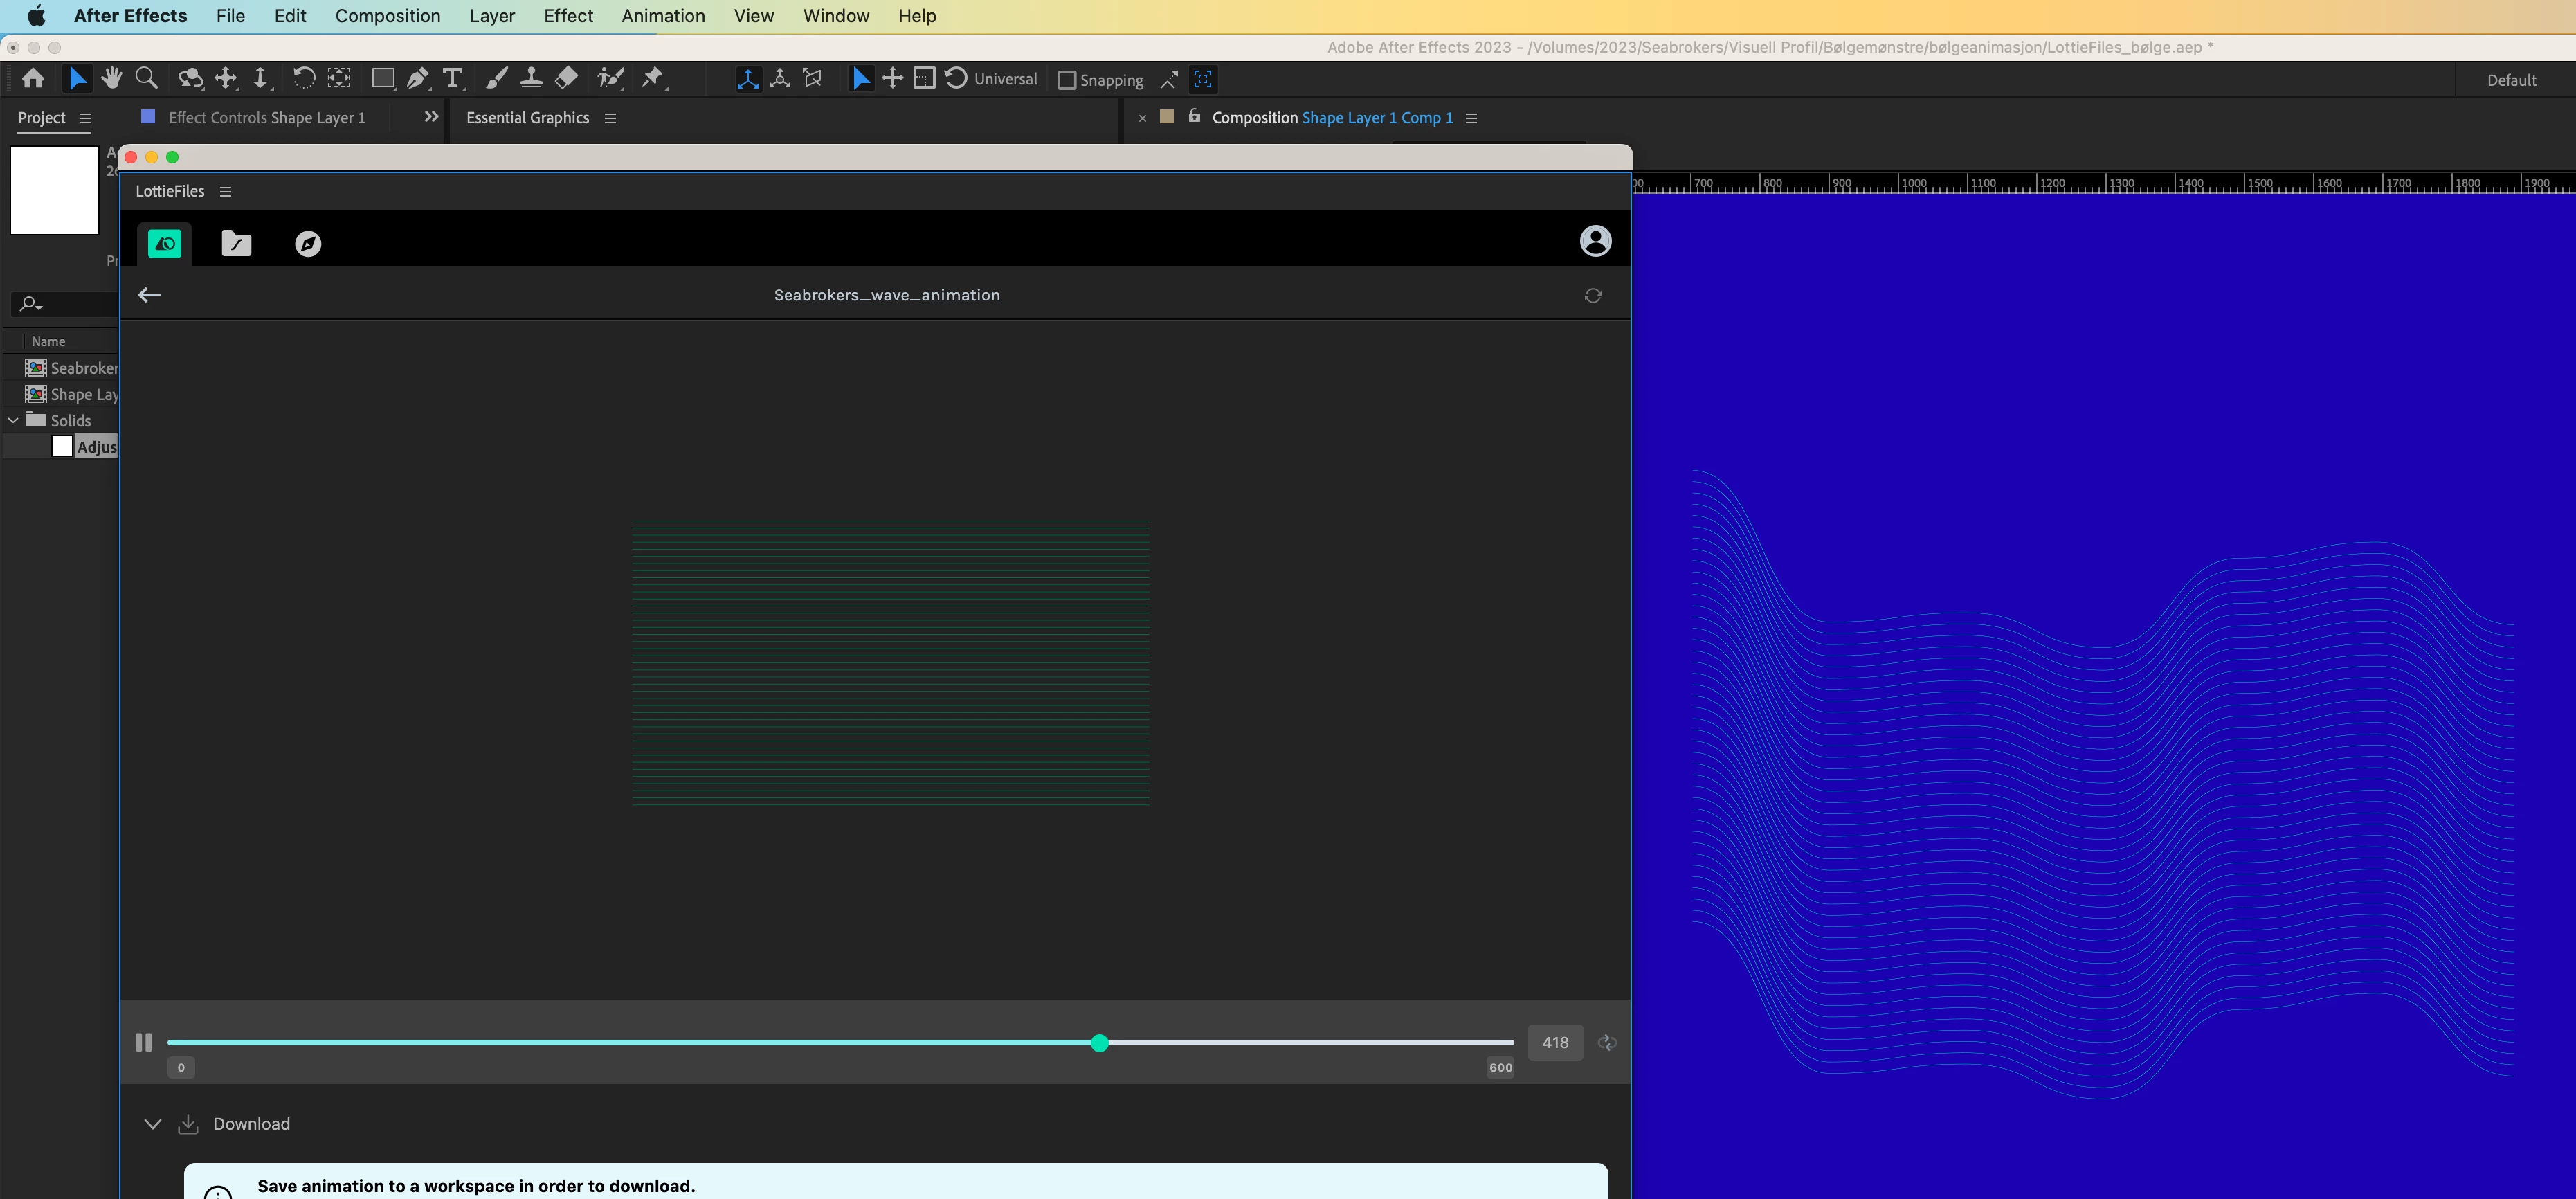
Task: Open LottieFiles discover compass icon
Action: (308, 244)
